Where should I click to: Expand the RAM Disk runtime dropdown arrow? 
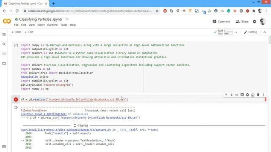click(236, 32)
